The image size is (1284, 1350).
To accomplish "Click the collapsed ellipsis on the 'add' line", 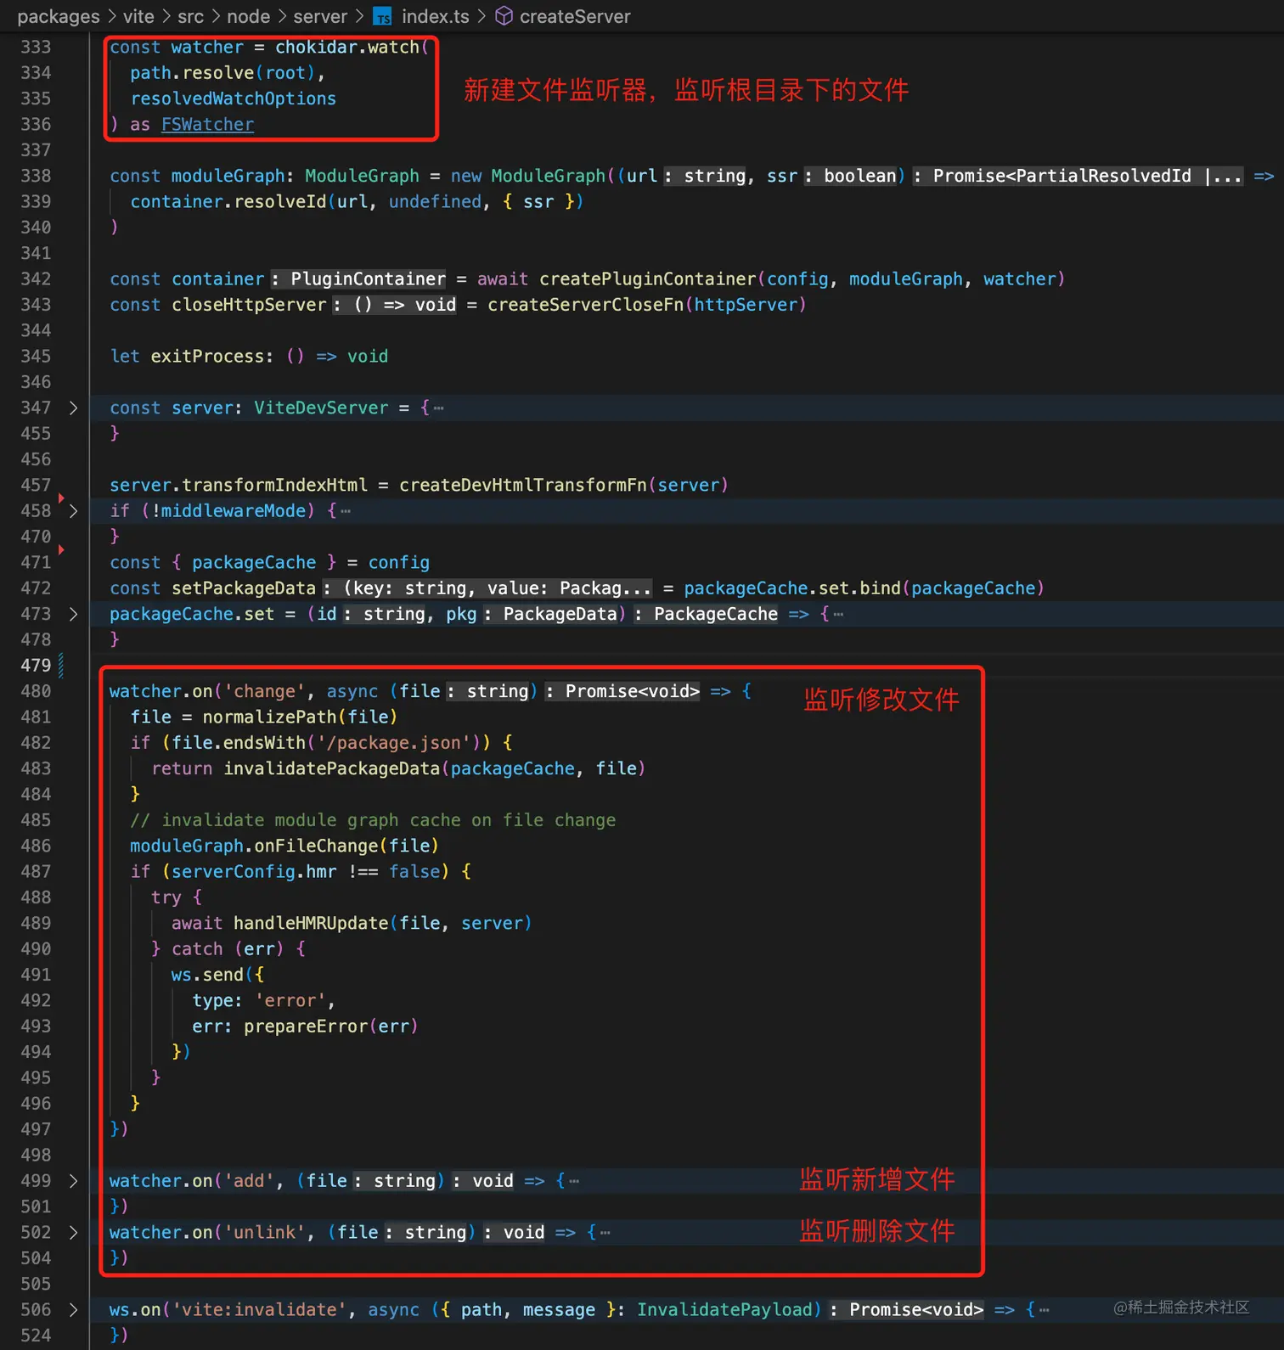I will [x=574, y=1181].
